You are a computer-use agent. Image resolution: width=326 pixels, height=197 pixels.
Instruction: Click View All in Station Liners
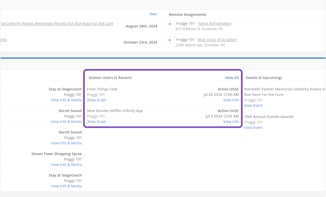[231, 78]
